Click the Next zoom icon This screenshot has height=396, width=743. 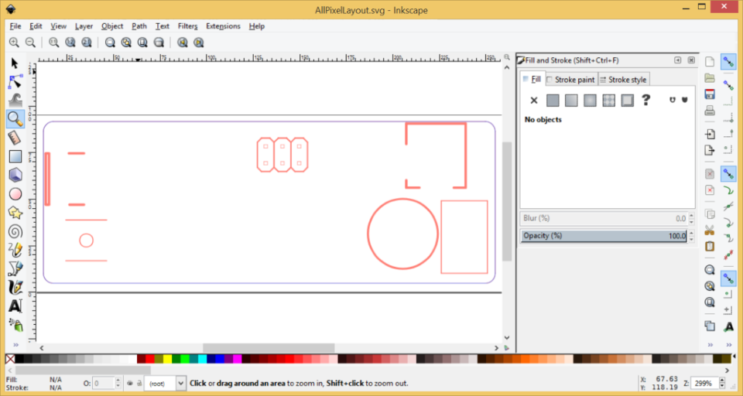click(199, 43)
